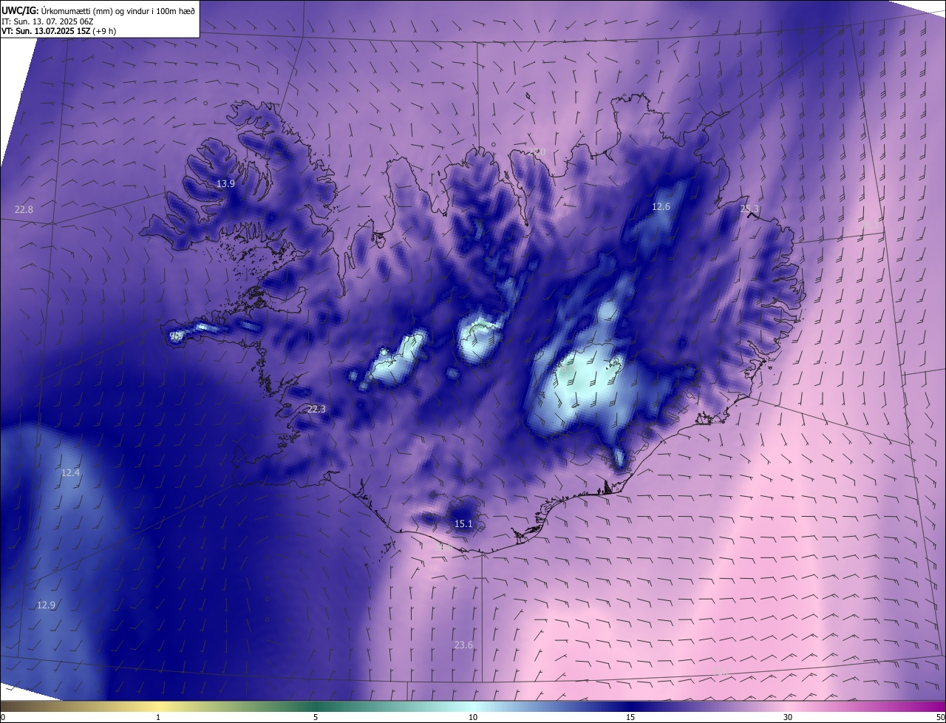Click the '0' tick on the color scale
The image size is (946, 723).
[x=3, y=717]
